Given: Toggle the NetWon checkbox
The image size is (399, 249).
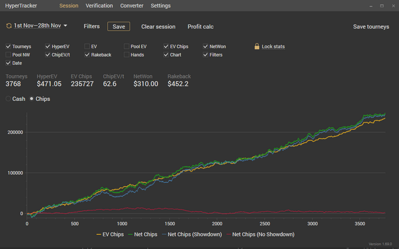Looking at the screenshot, I should pos(205,46).
